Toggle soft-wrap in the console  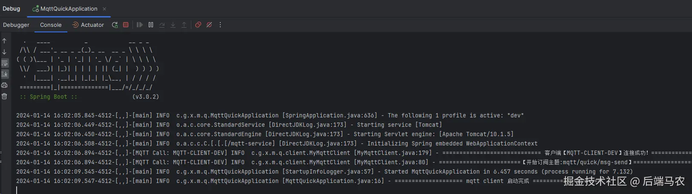click(4, 63)
